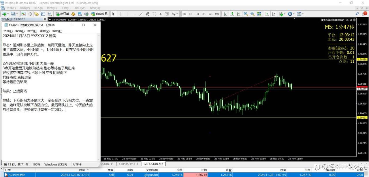Screen dimensions: 369x177
Task: Toggle 自动交易 auto trading button
Action: (x=99, y=14)
